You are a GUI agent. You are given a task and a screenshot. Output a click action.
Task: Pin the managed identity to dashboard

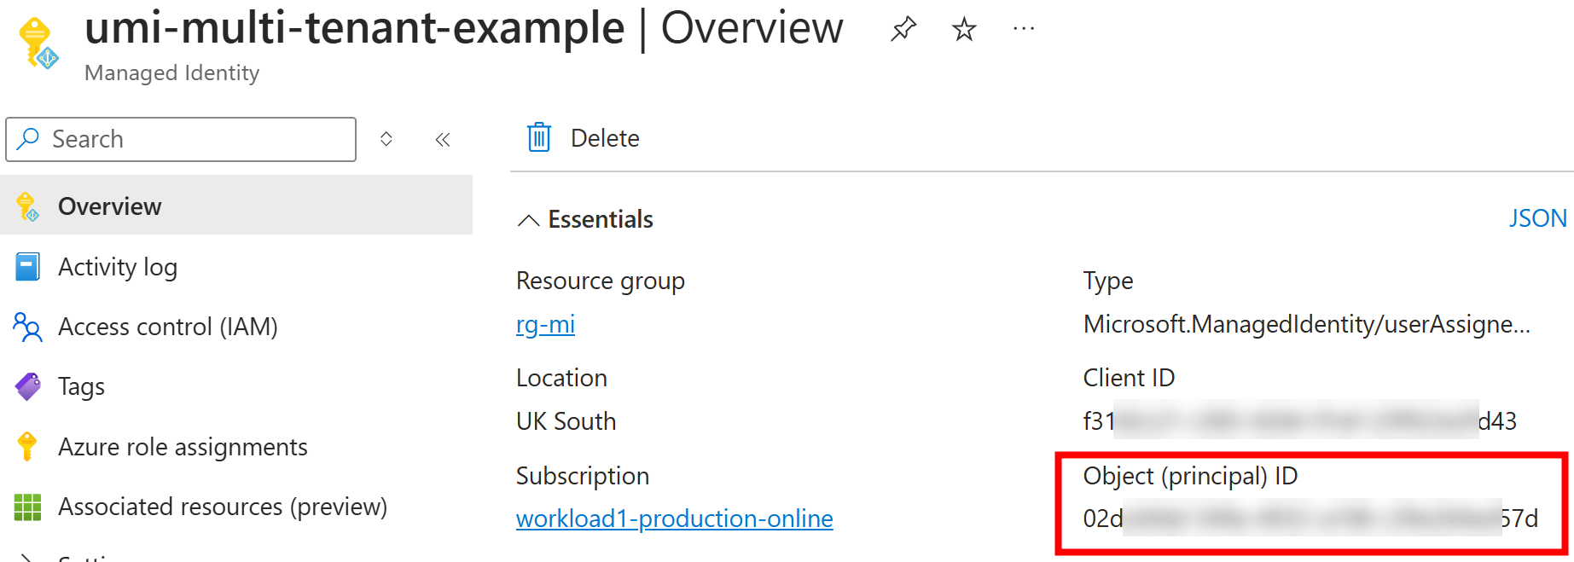pos(903,30)
